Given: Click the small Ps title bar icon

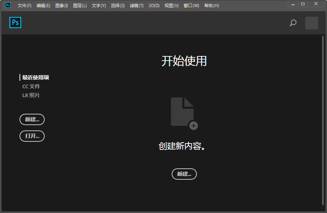Looking at the screenshot, I should pyautogui.click(x=8, y=5).
